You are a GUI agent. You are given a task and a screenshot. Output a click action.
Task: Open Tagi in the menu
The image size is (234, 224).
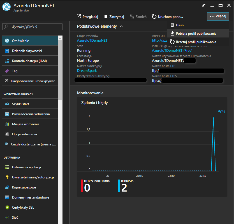pyautogui.click(x=30, y=71)
